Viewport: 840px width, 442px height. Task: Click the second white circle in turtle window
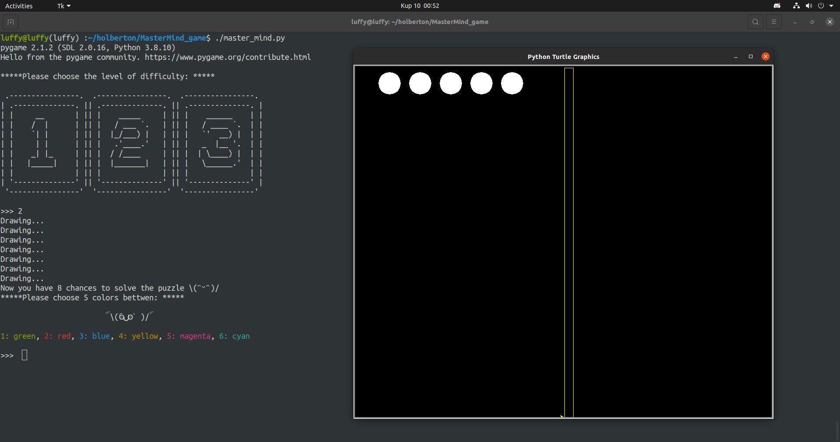[420, 84]
